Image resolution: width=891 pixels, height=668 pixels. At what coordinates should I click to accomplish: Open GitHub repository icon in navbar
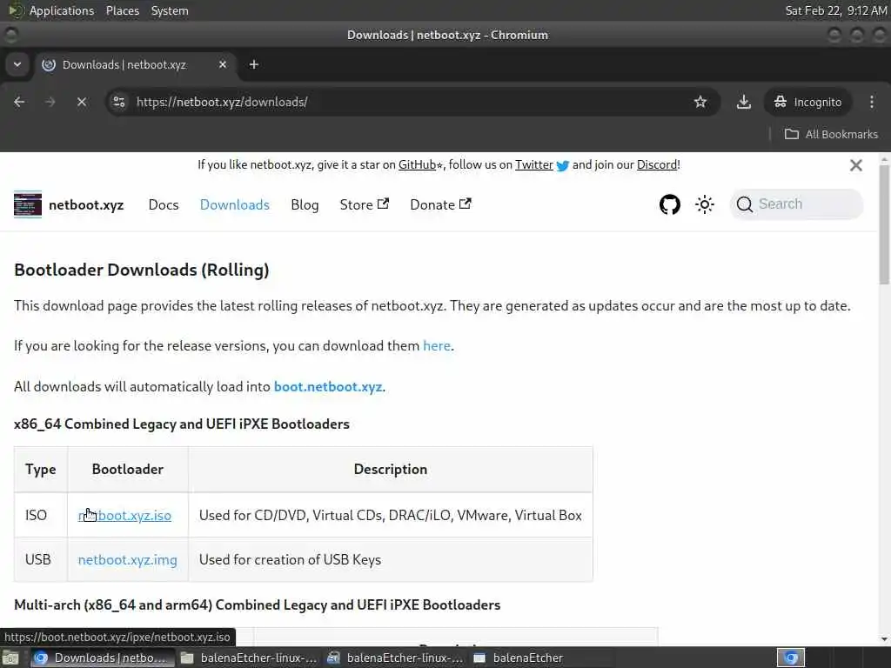point(669,204)
